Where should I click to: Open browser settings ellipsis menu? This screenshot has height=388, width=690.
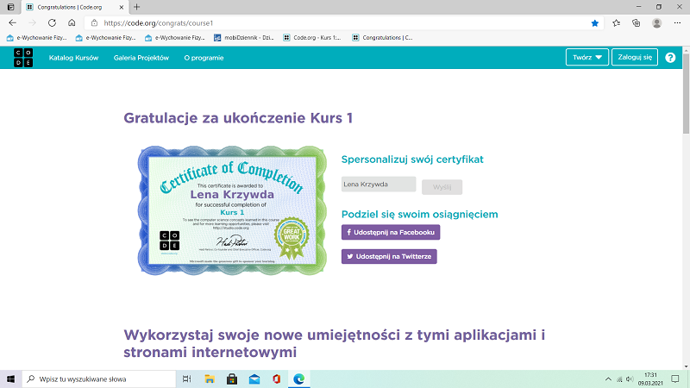[x=677, y=22]
